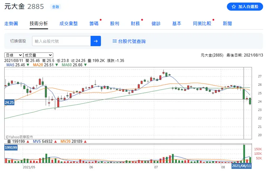Click the list icon beside 台股代號查詢
Image resolution: width=266 pixels, height=172 pixels.
click(115, 41)
